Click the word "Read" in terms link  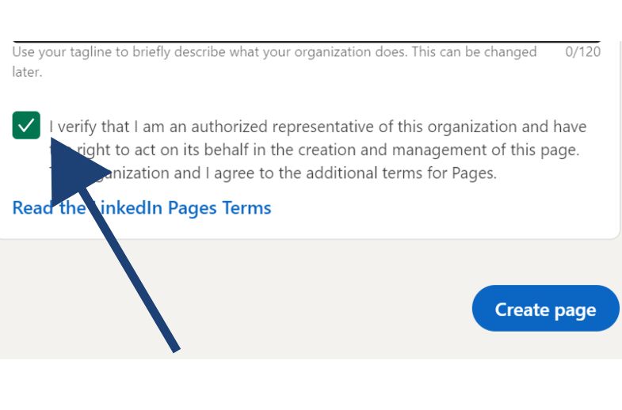(33, 208)
